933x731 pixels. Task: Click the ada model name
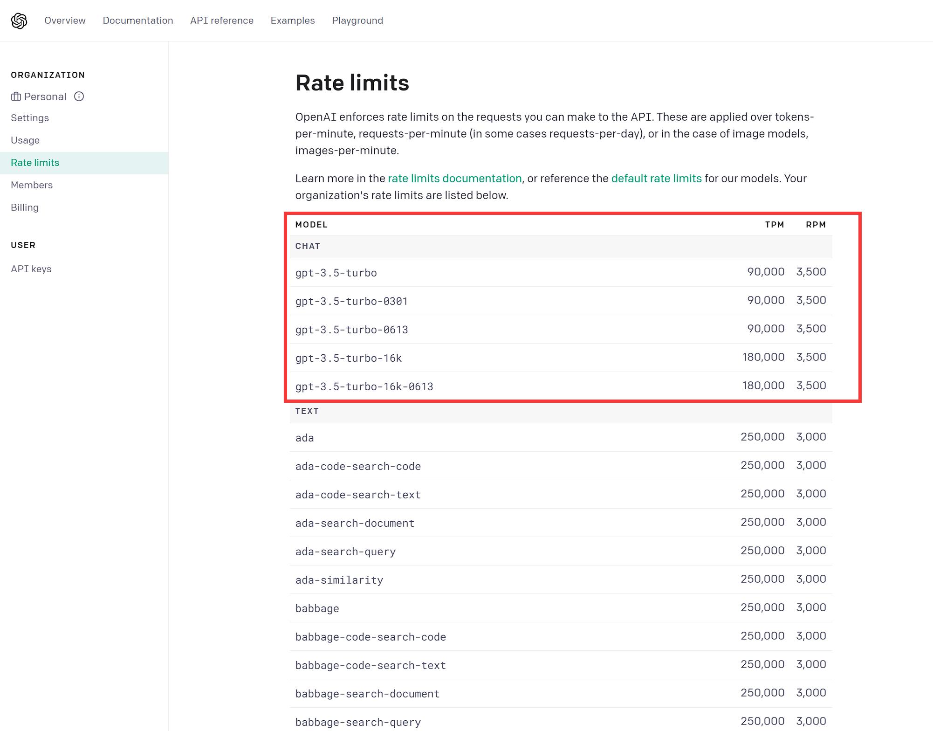point(305,438)
